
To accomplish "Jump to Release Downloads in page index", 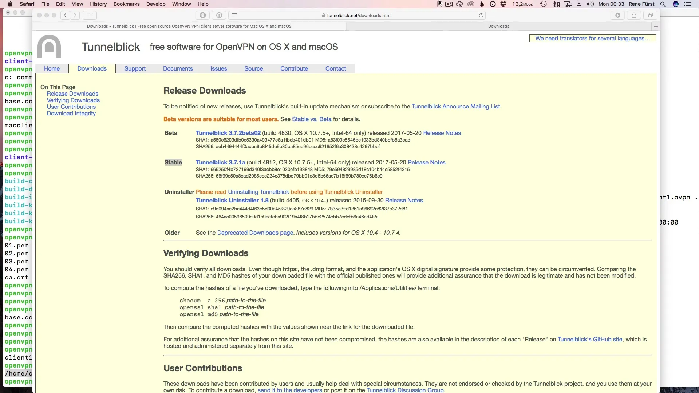I will click(x=72, y=94).
